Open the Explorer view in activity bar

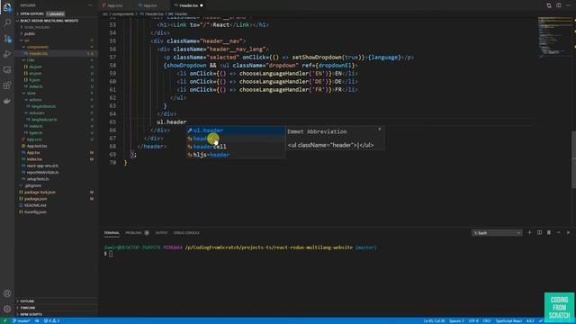click(7, 7)
